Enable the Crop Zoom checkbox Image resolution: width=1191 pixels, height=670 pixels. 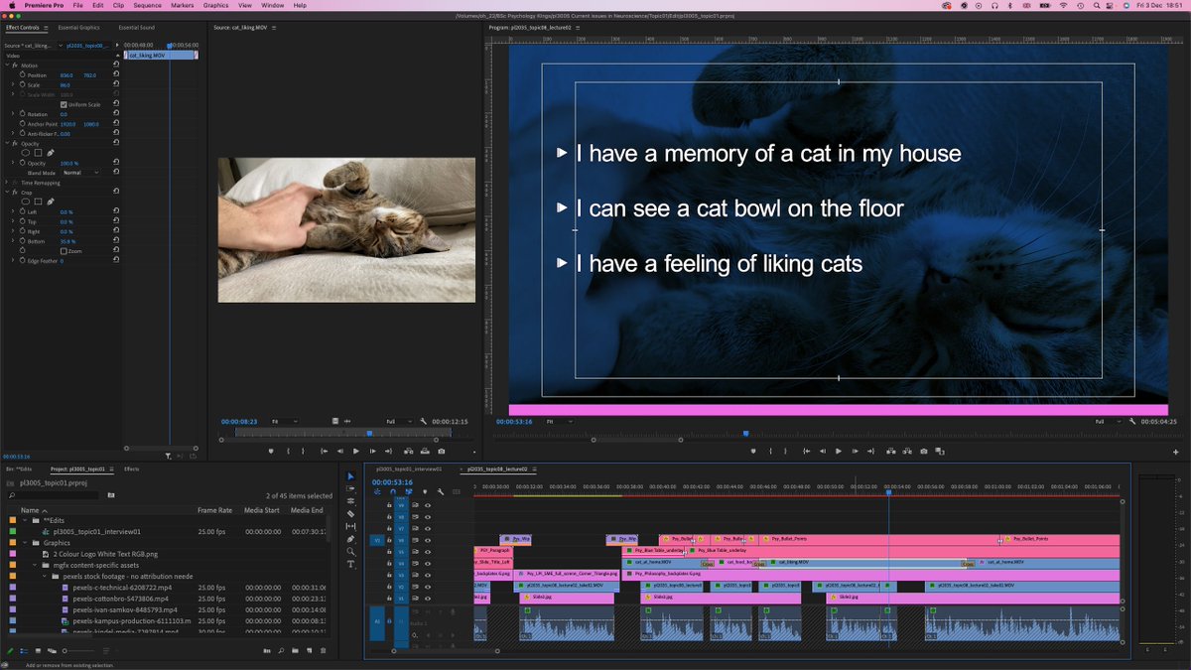pyautogui.click(x=64, y=251)
